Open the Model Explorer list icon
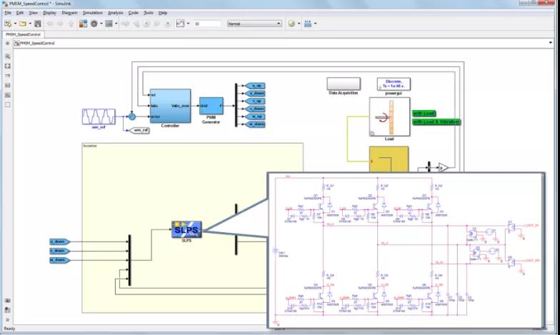This screenshot has height=335, width=560. click(109, 24)
